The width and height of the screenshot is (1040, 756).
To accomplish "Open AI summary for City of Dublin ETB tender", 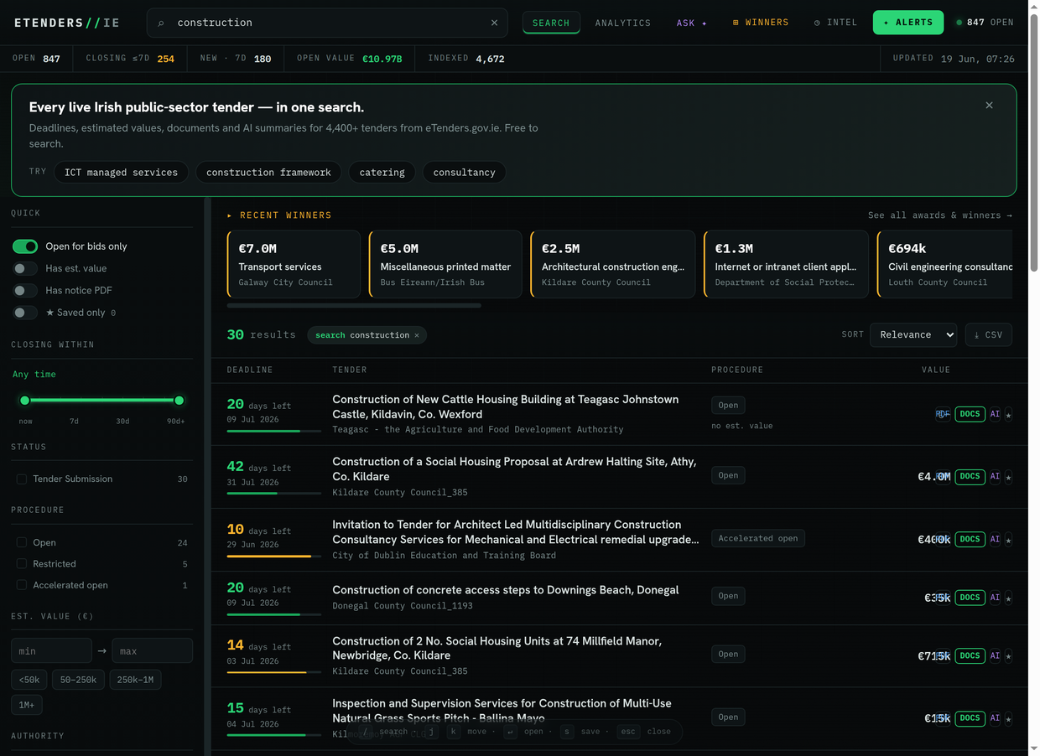I will [995, 539].
